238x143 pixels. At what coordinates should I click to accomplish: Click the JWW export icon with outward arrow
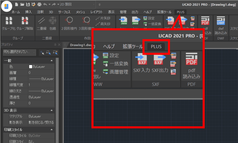[x=136, y=21]
